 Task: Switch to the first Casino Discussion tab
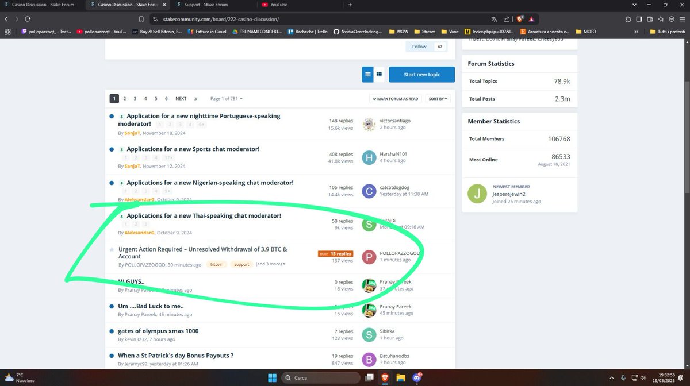[x=41, y=5]
